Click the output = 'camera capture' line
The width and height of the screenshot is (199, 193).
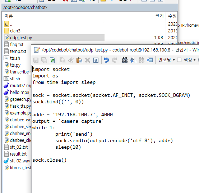[x=68, y=121]
